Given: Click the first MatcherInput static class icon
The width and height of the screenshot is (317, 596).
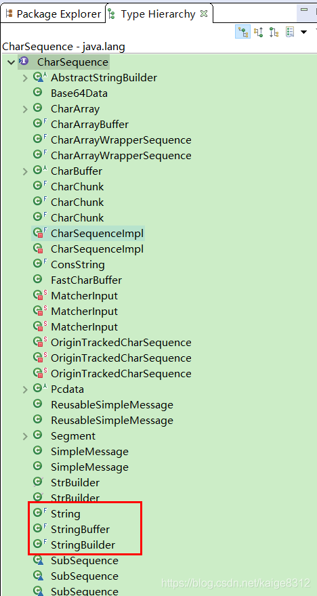Looking at the screenshot, I should 39,295.
